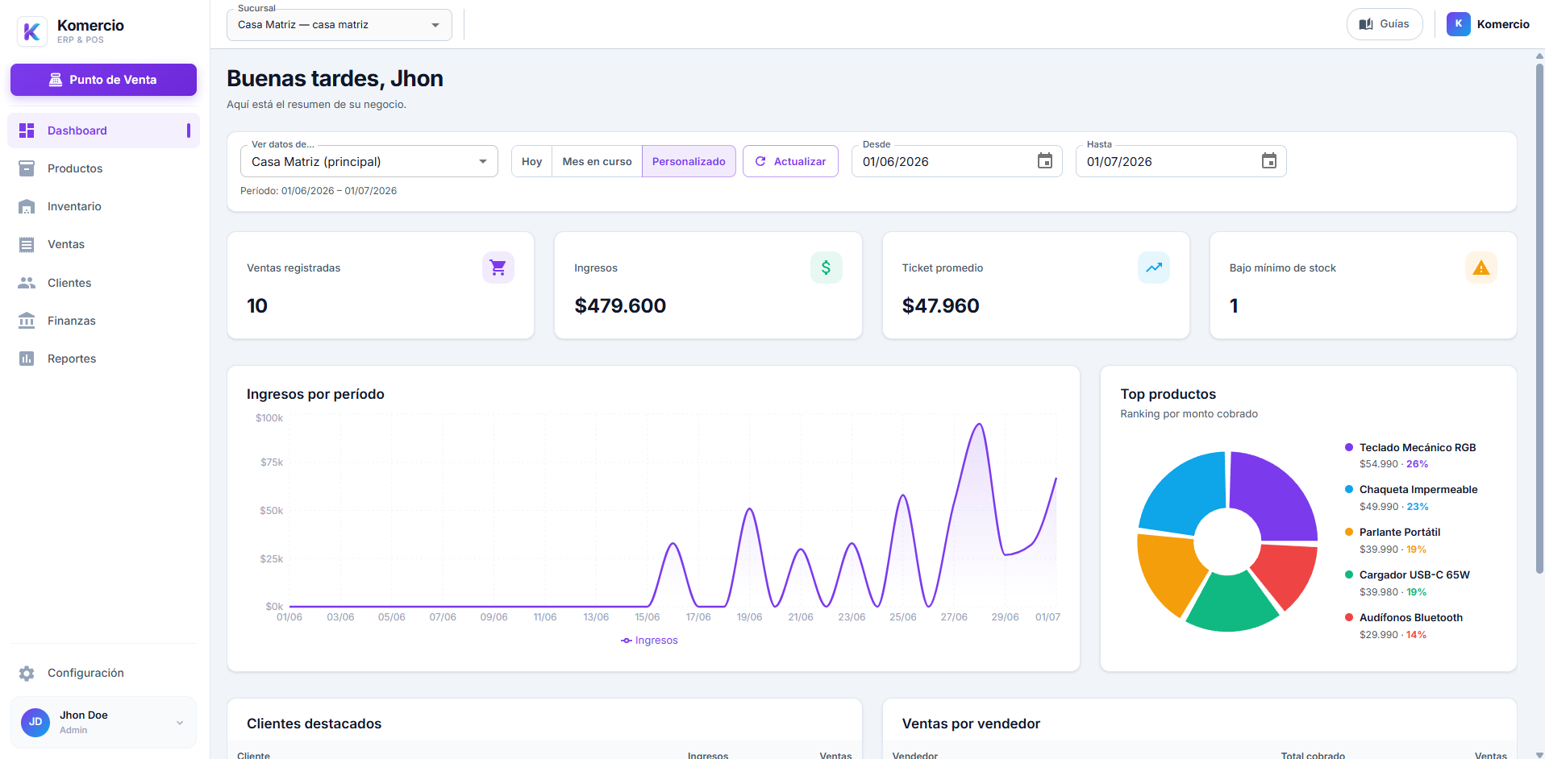Go to Inventario section
1545x759 pixels.
[103, 206]
